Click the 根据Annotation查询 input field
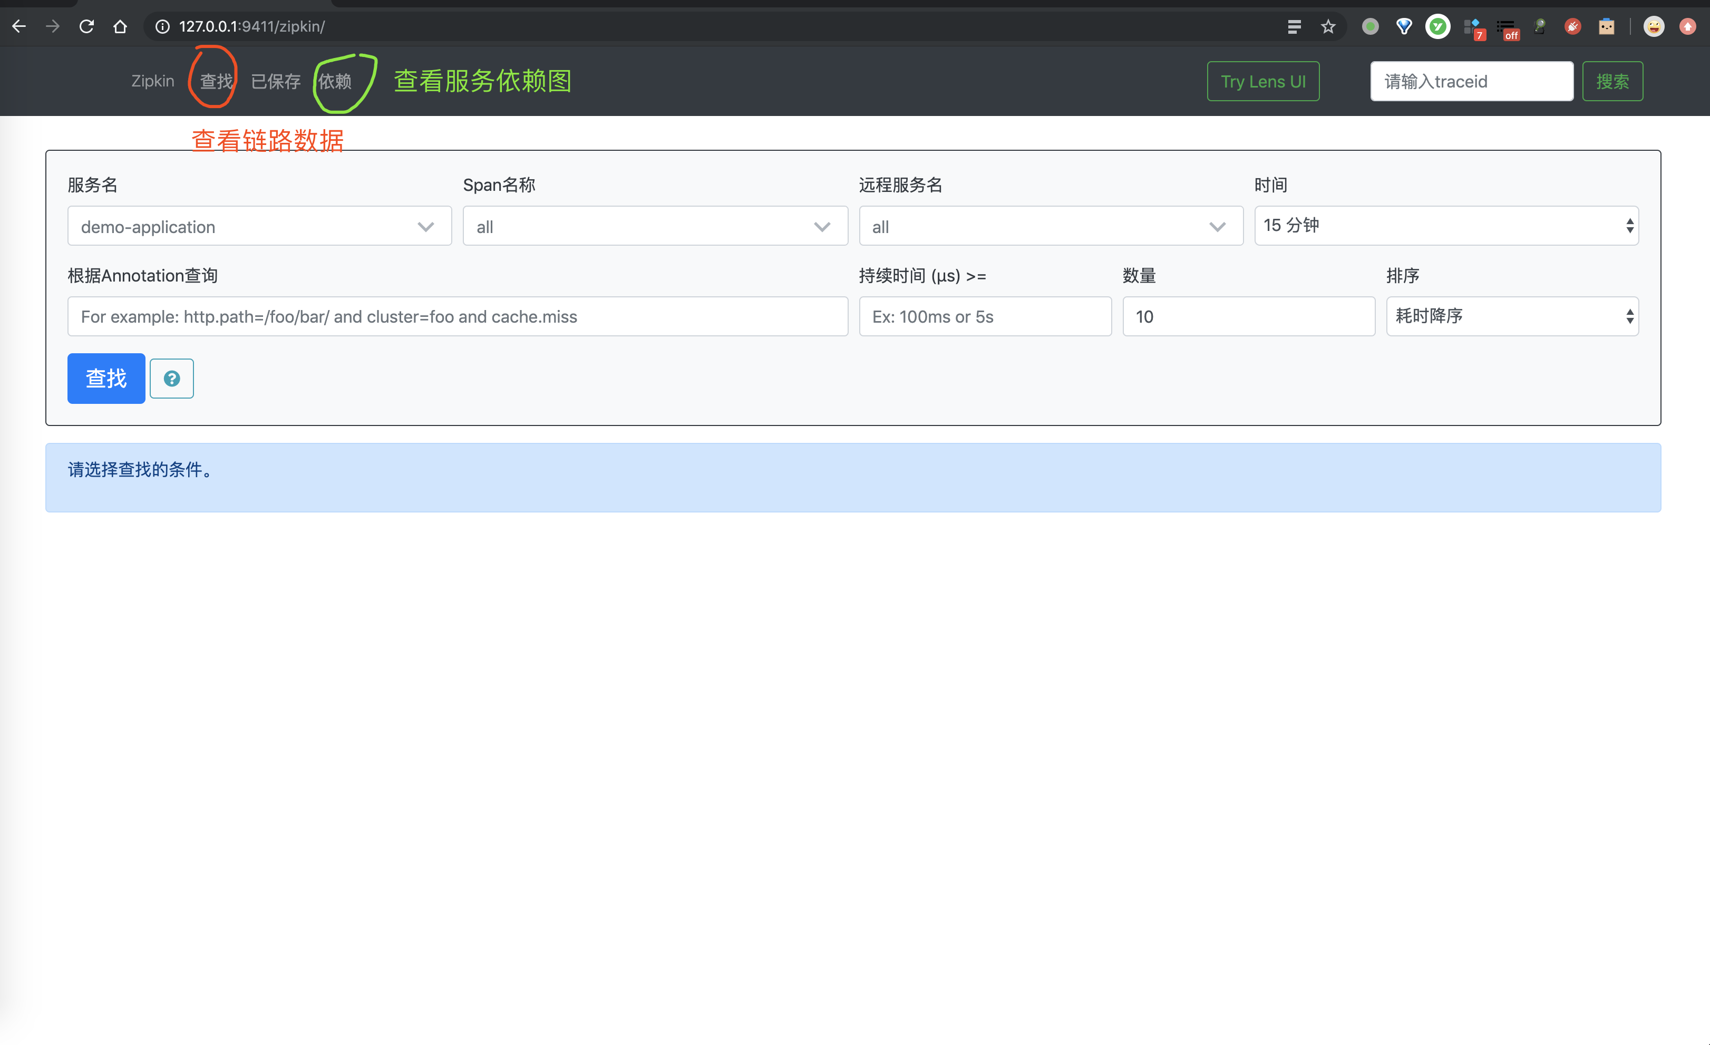 tap(457, 315)
